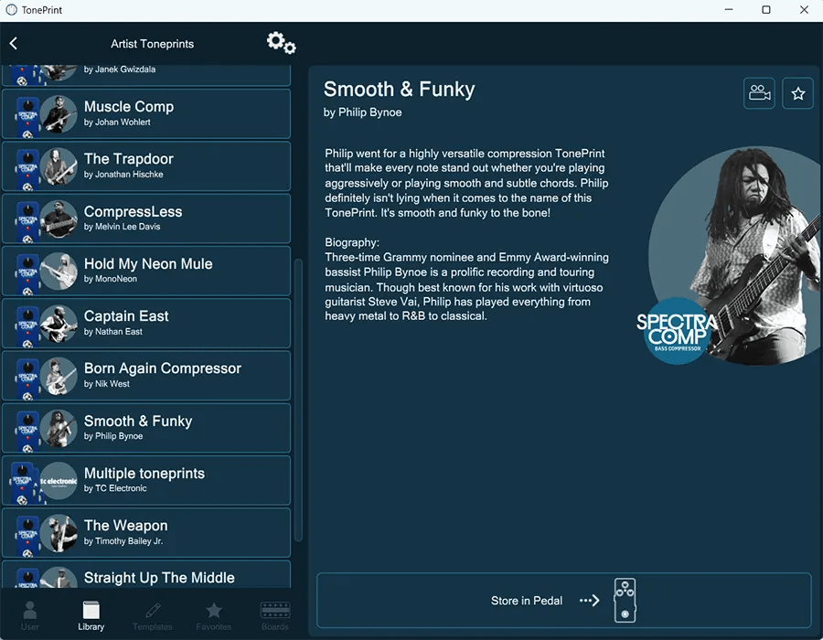
Task: Switch to the User tab
Action: [x=30, y=615]
